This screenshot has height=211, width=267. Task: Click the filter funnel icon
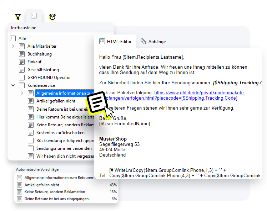click(x=18, y=17)
